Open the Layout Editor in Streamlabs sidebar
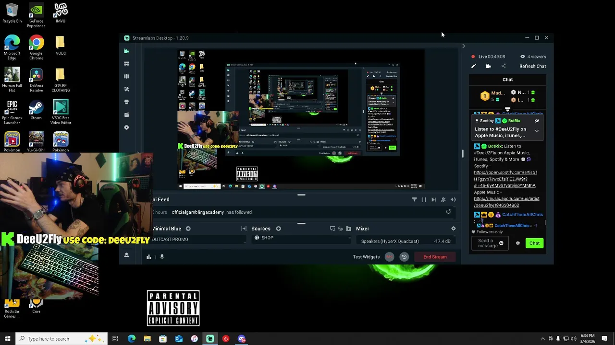Image resolution: width=615 pixels, height=345 pixels. click(x=126, y=64)
